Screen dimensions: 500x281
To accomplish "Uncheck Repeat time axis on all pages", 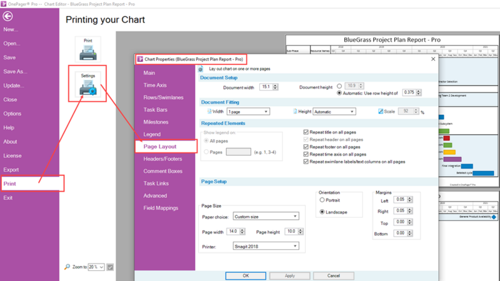I will point(306,154).
